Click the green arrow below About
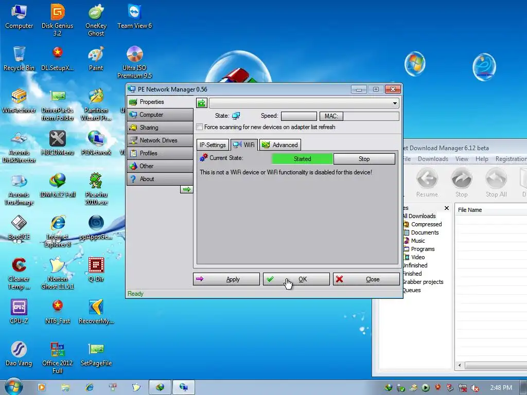Screen dimensions: 527x395 [186, 189]
